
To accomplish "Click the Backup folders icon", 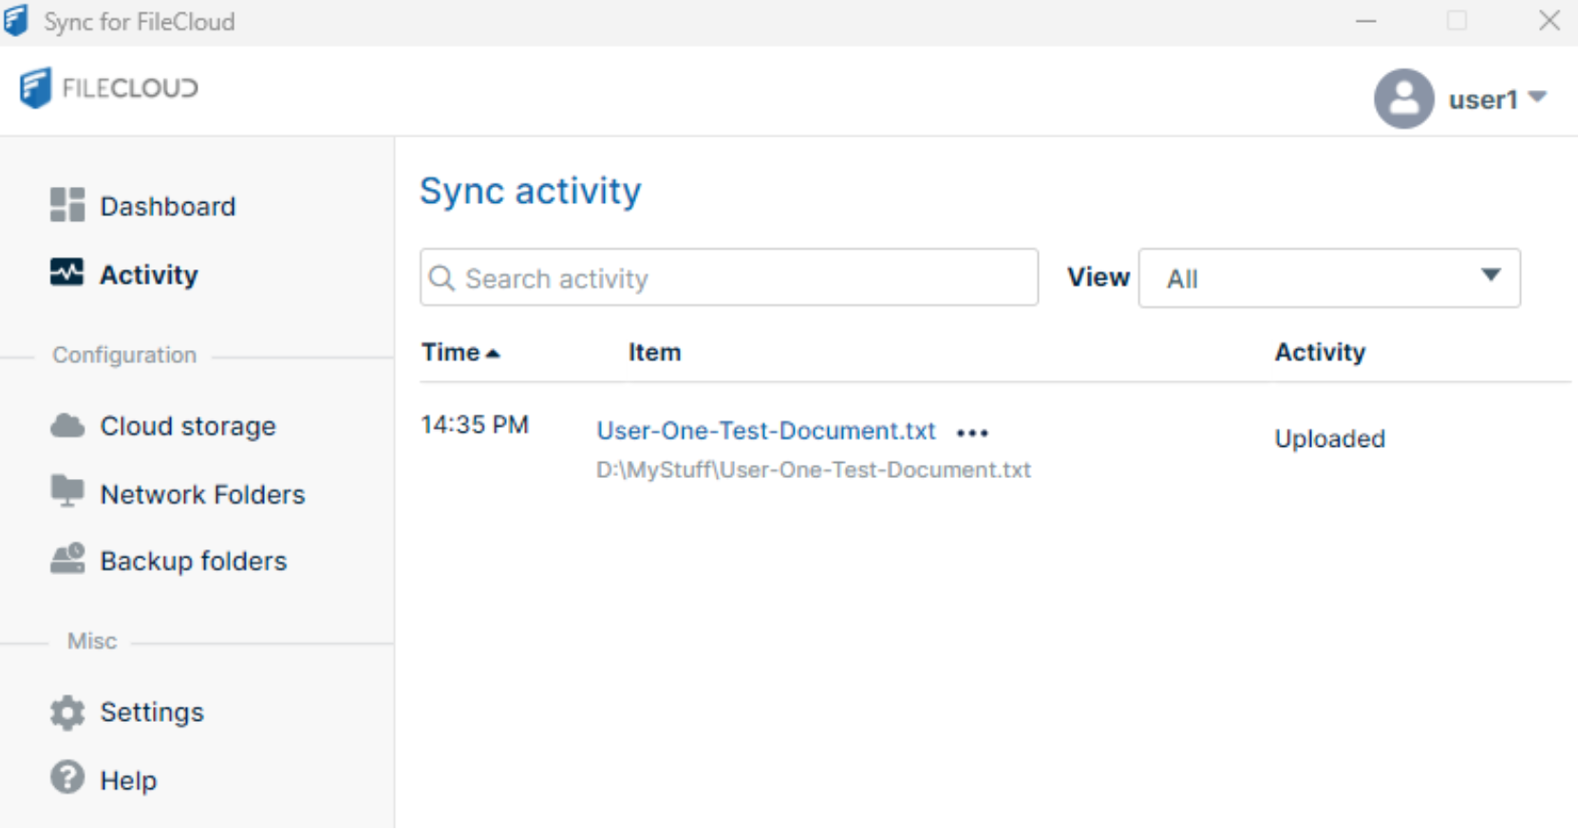I will (67, 559).
